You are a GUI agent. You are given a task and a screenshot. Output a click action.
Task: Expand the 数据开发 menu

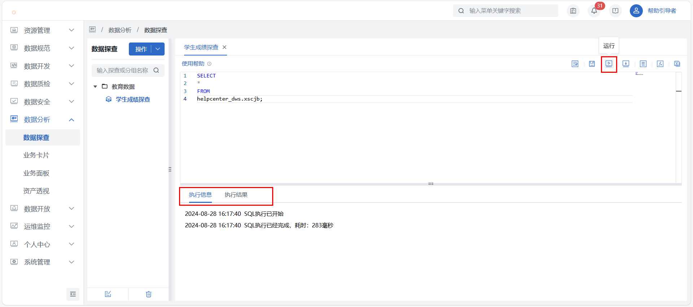pyautogui.click(x=43, y=66)
